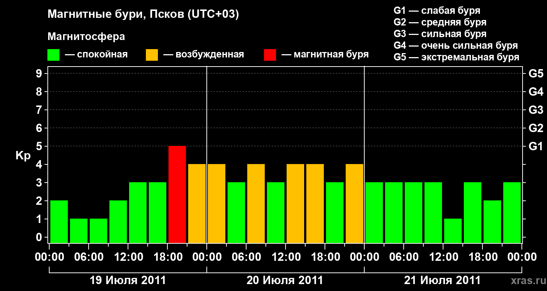Image resolution: width=547 pixels, height=291 pixels.
Task: Click the 'Kp' vertical axis title
Action: point(23,156)
